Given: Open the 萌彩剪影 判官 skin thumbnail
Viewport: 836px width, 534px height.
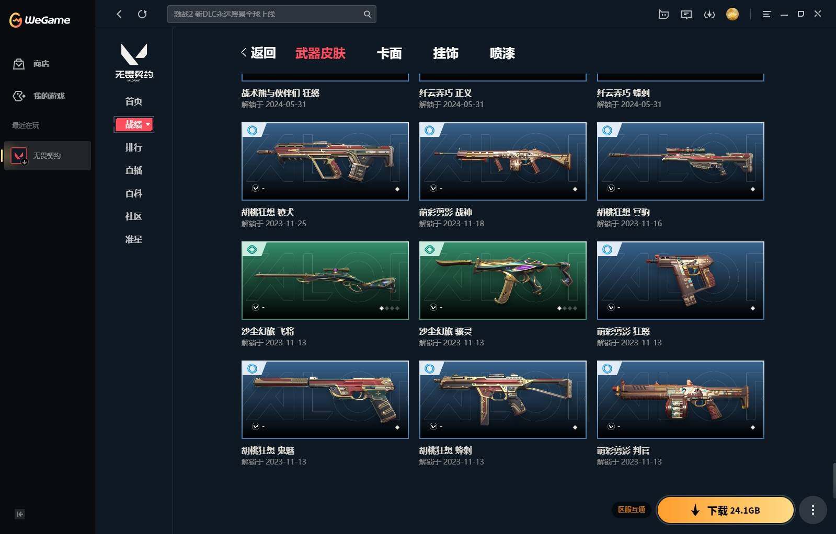Looking at the screenshot, I should pyautogui.click(x=681, y=400).
